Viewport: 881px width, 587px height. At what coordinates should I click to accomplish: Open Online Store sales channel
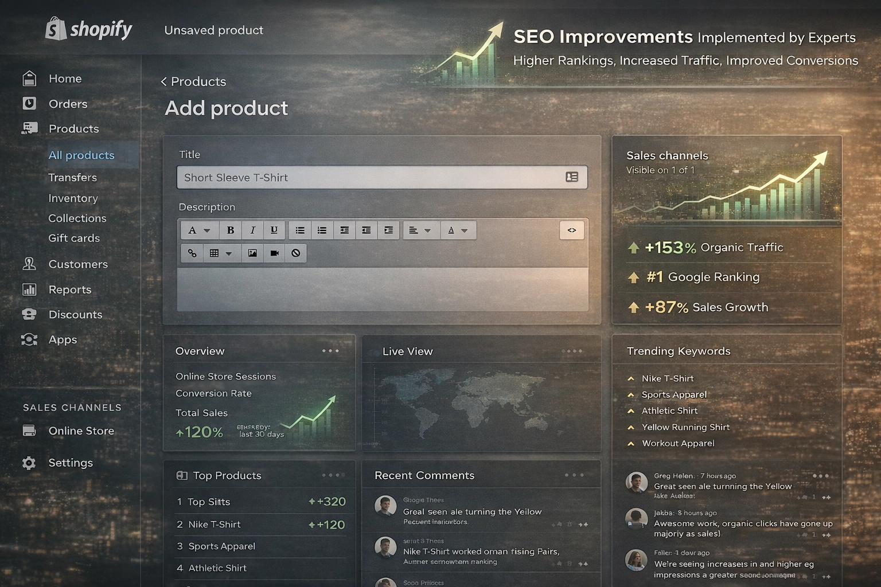(x=81, y=431)
